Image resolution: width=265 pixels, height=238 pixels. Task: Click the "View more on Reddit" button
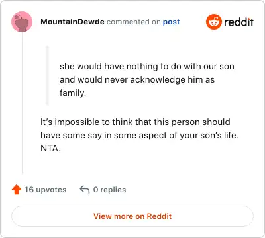coord(132,216)
